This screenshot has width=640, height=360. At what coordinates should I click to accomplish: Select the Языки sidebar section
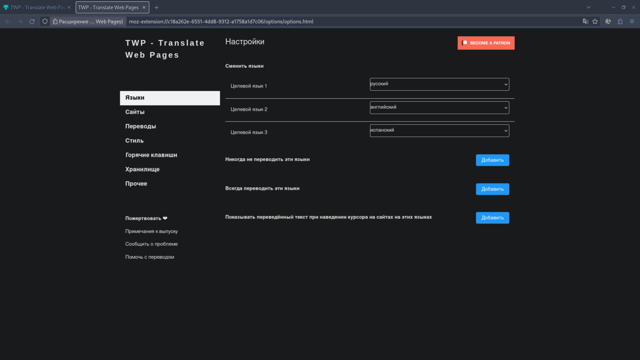[x=170, y=98]
